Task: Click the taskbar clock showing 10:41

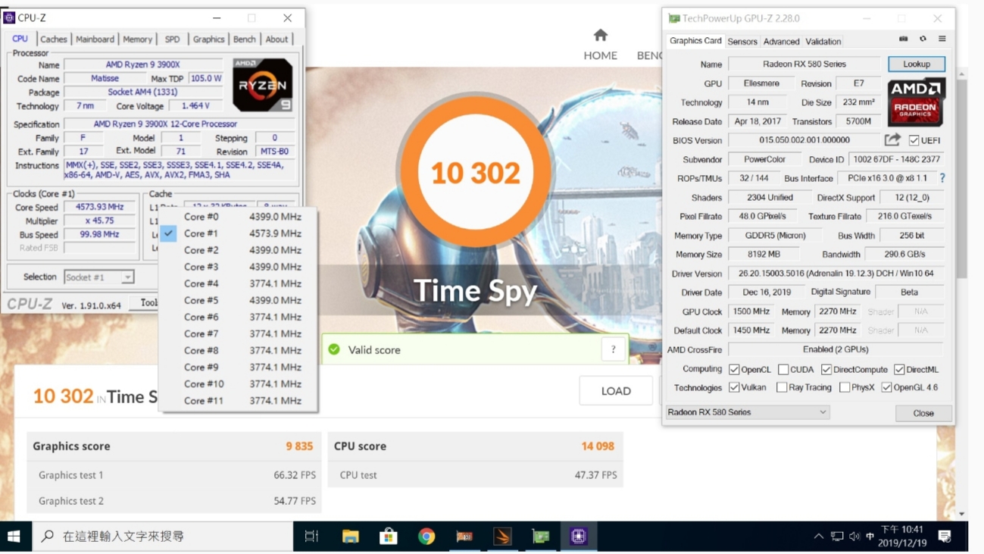Action: pyautogui.click(x=902, y=537)
